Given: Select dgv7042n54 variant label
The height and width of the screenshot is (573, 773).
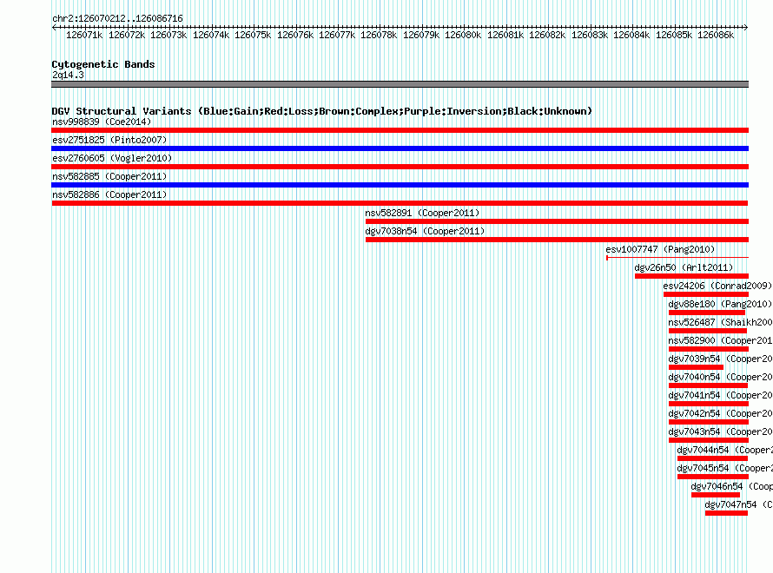Looking at the screenshot, I should coord(720,413).
